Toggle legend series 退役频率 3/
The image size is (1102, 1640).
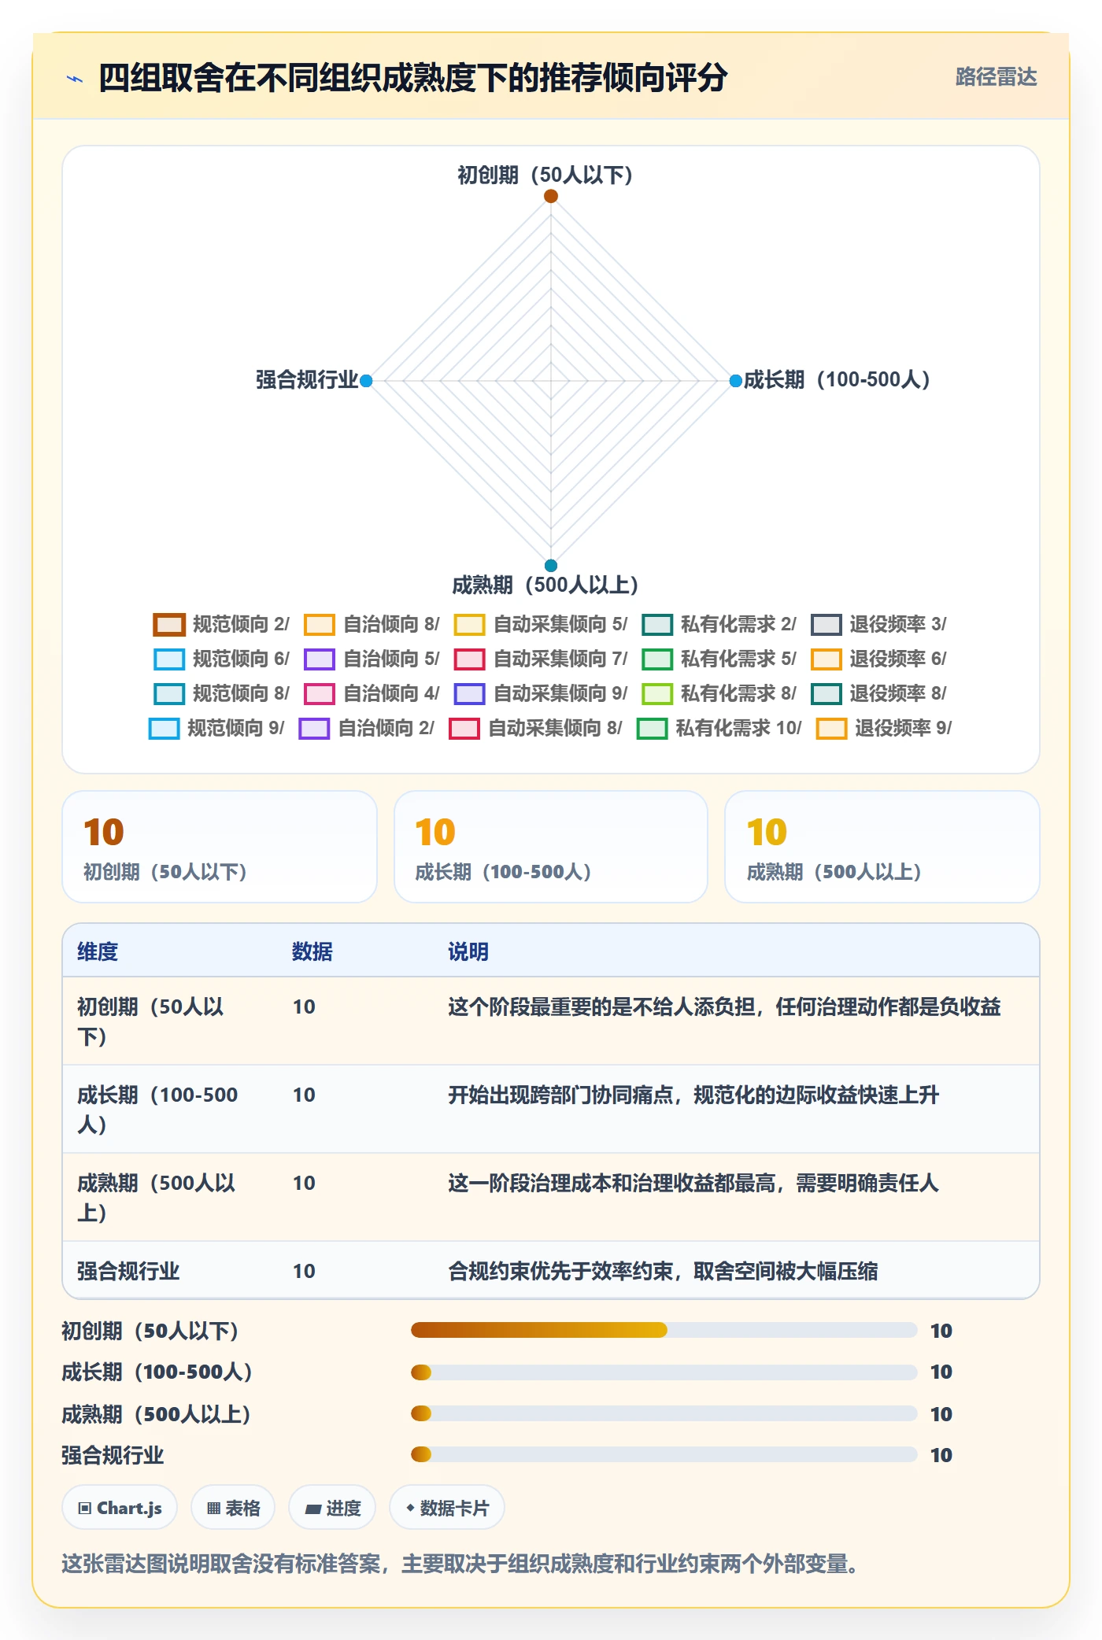pos(878,624)
